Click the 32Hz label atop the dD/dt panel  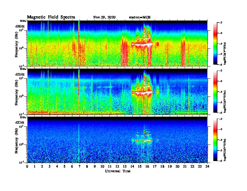pos(23,69)
